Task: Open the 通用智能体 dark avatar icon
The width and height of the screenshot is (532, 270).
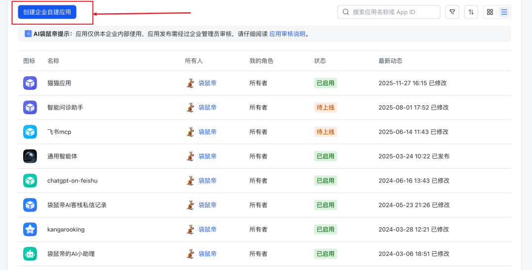Action: pyautogui.click(x=30, y=156)
